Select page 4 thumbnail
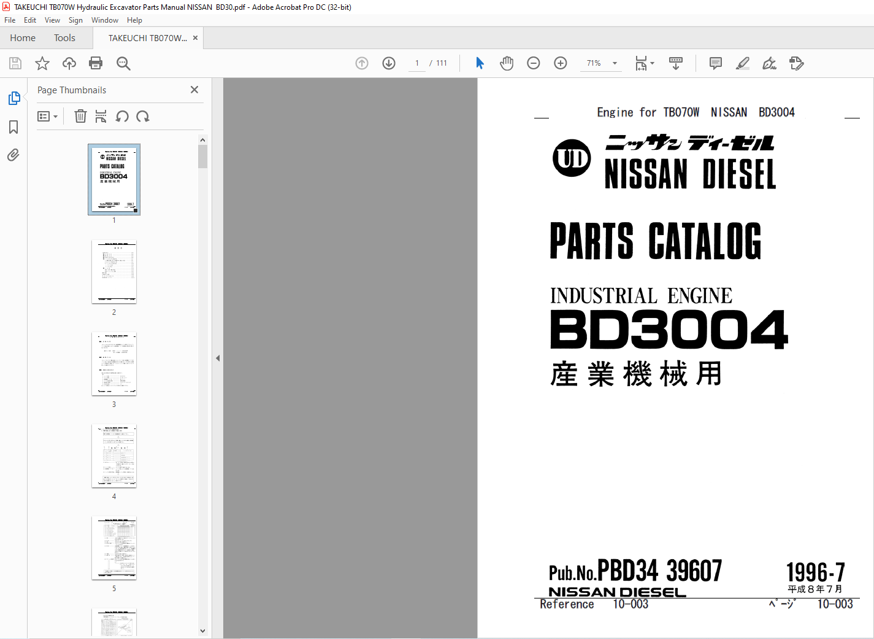Screen dimensions: 874x639 114,455
